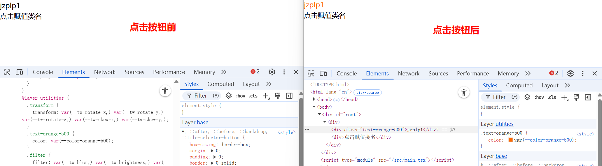The height and width of the screenshot is (166, 602).
Task: Select the div 点击赋值类名 tree row
Action: (x=391, y=137)
